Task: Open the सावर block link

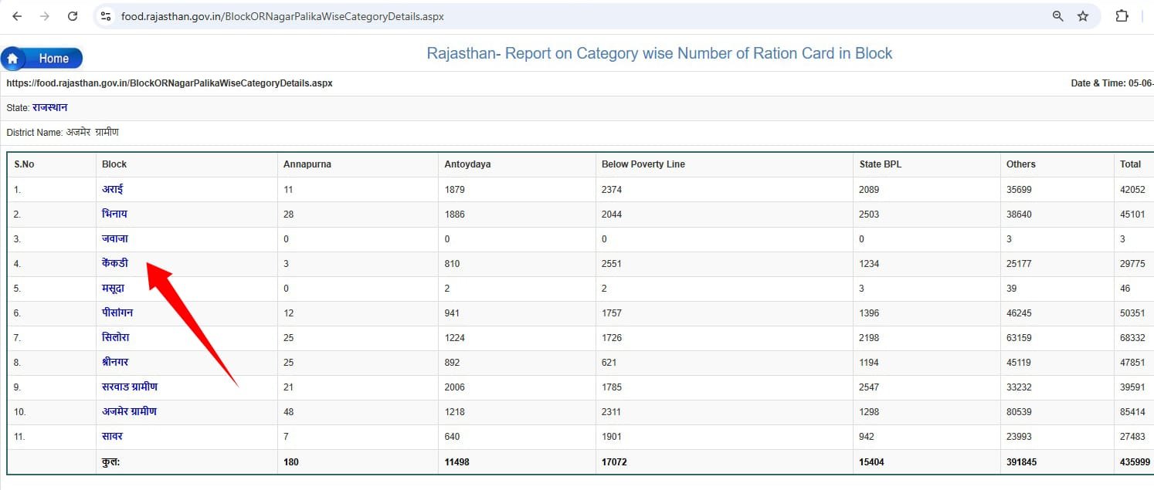Action: point(112,436)
